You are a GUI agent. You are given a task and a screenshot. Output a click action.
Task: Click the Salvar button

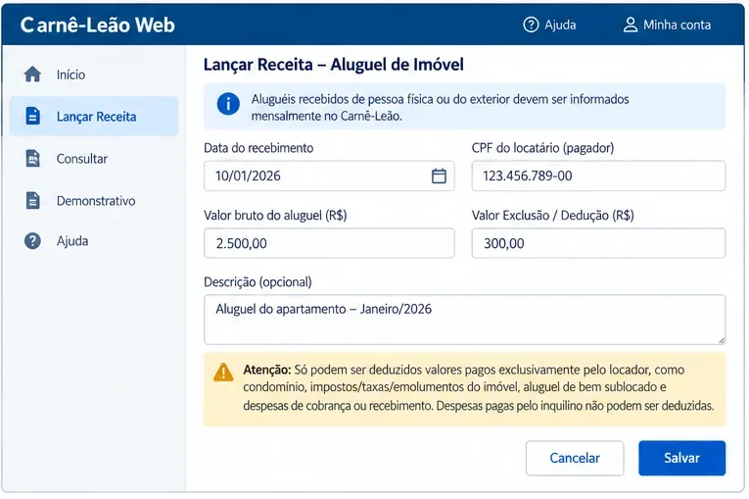coord(681,458)
